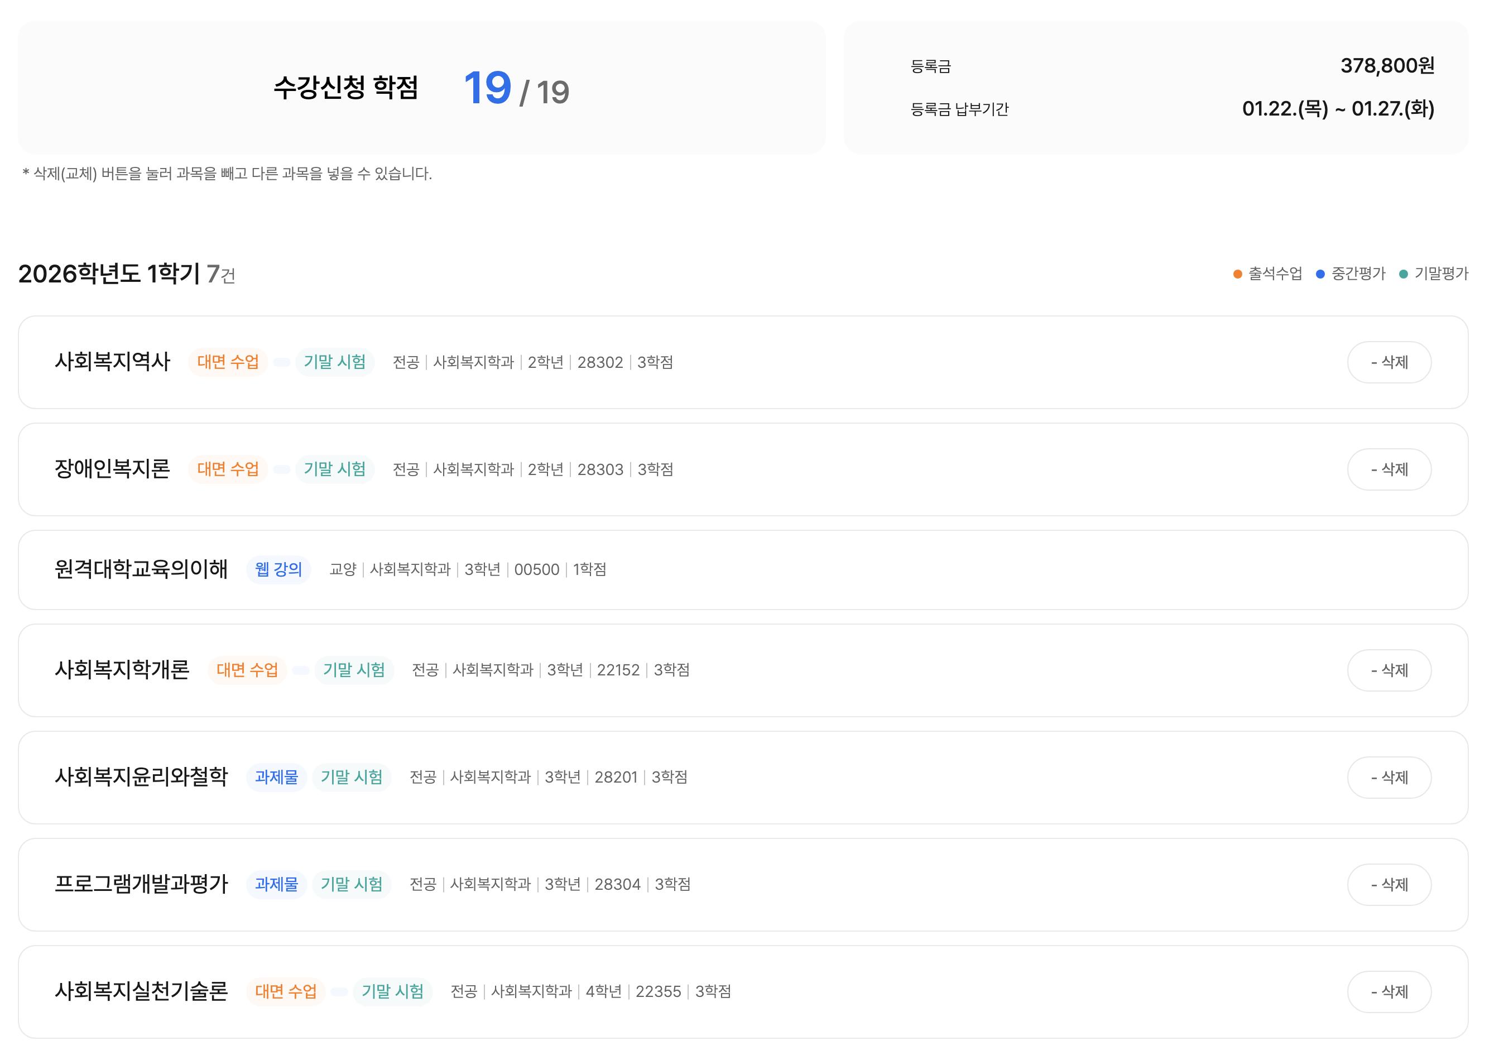Open the 장애인복지론 course details
Image resolution: width=1499 pixels, height=1055 pixels.
pyautogui.click(x=112, y=469)
